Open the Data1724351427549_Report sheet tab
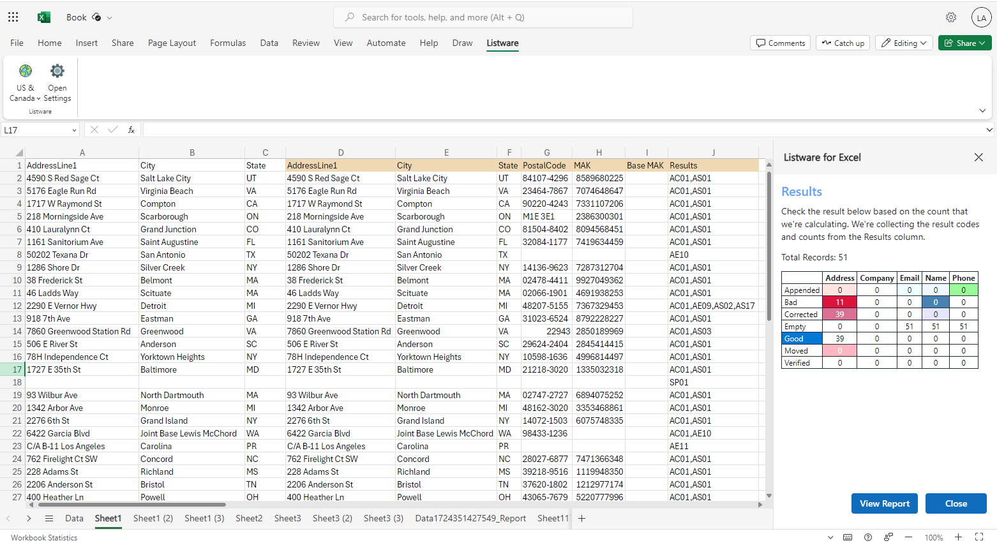Viewport: 997px width, 543px height. point(470,518)
